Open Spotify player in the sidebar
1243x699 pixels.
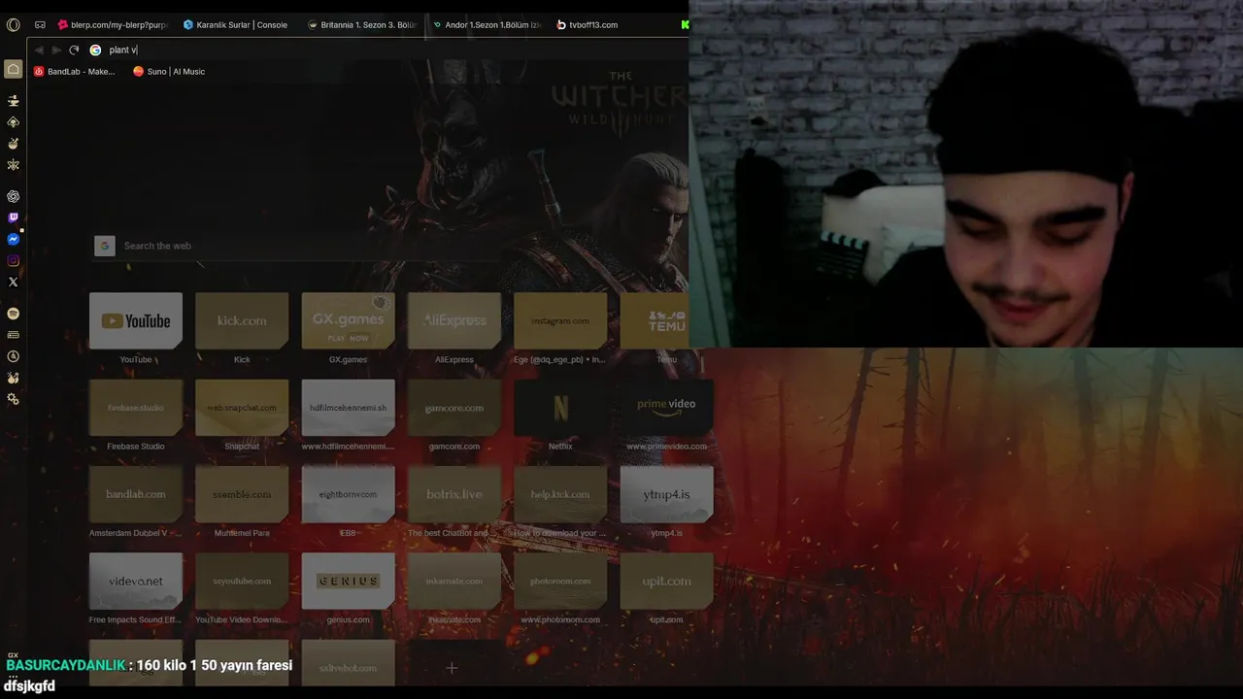(x=13, y=314)
